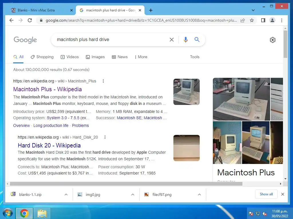Switch to News results

pos(120,57)
